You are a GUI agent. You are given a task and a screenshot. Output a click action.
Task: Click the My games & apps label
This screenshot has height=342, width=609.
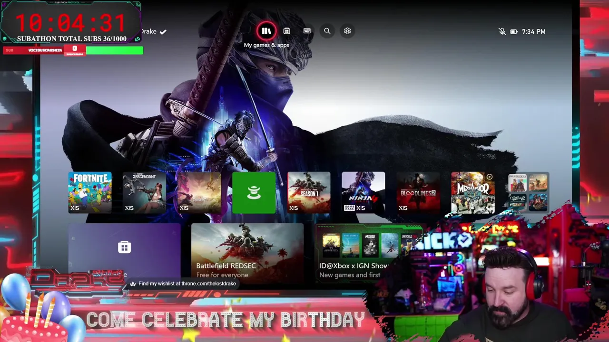coord(266,45)
